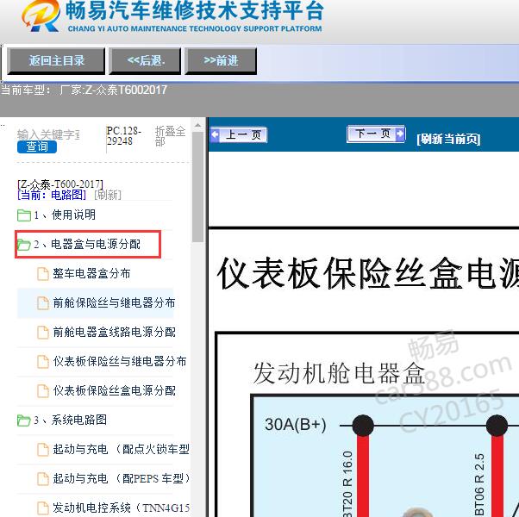This screenshot has width=519, height=517.
Task: Click the 返回主目录 button
Action: coord(56,61)
